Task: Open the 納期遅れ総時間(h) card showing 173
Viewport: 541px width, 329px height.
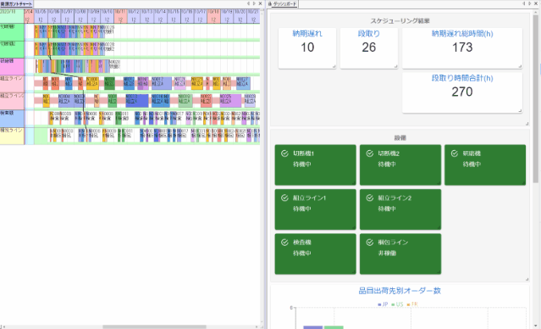Action: [462, 48]
